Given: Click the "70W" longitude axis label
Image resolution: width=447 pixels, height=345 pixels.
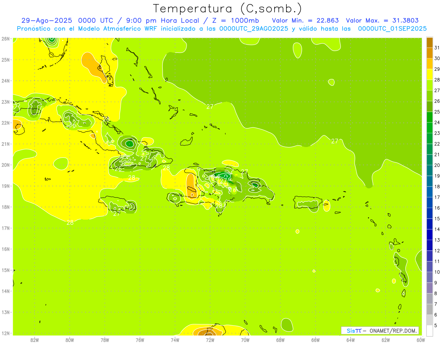Looking at the screenshot, I should (x=245, y=340).
